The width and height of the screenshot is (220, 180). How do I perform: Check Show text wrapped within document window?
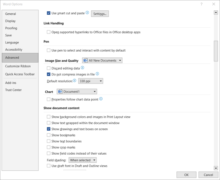[48, 123]
